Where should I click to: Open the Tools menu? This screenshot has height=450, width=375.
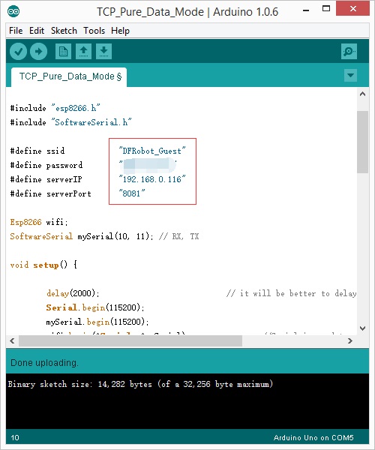point(94,31)
